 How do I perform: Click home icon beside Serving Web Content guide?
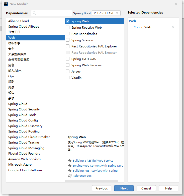pos(70,165)
